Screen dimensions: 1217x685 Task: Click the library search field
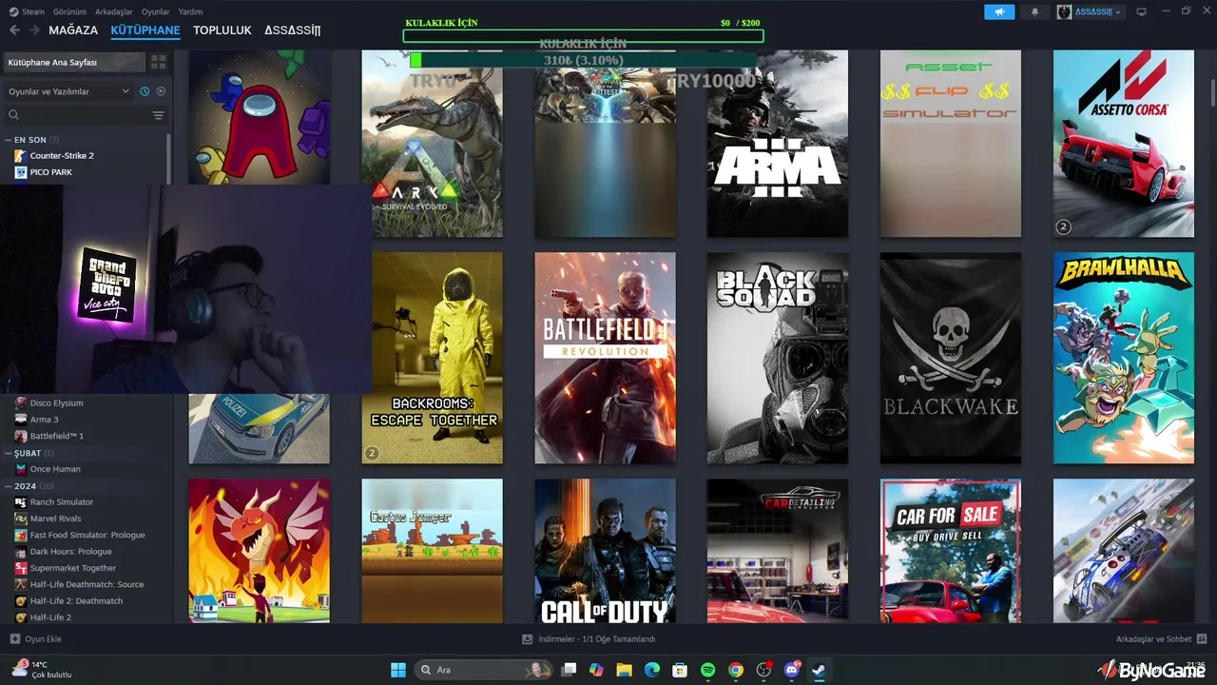tap(78, 115)
